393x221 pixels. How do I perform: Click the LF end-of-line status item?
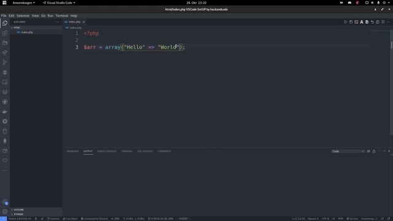tap(333, 219)
